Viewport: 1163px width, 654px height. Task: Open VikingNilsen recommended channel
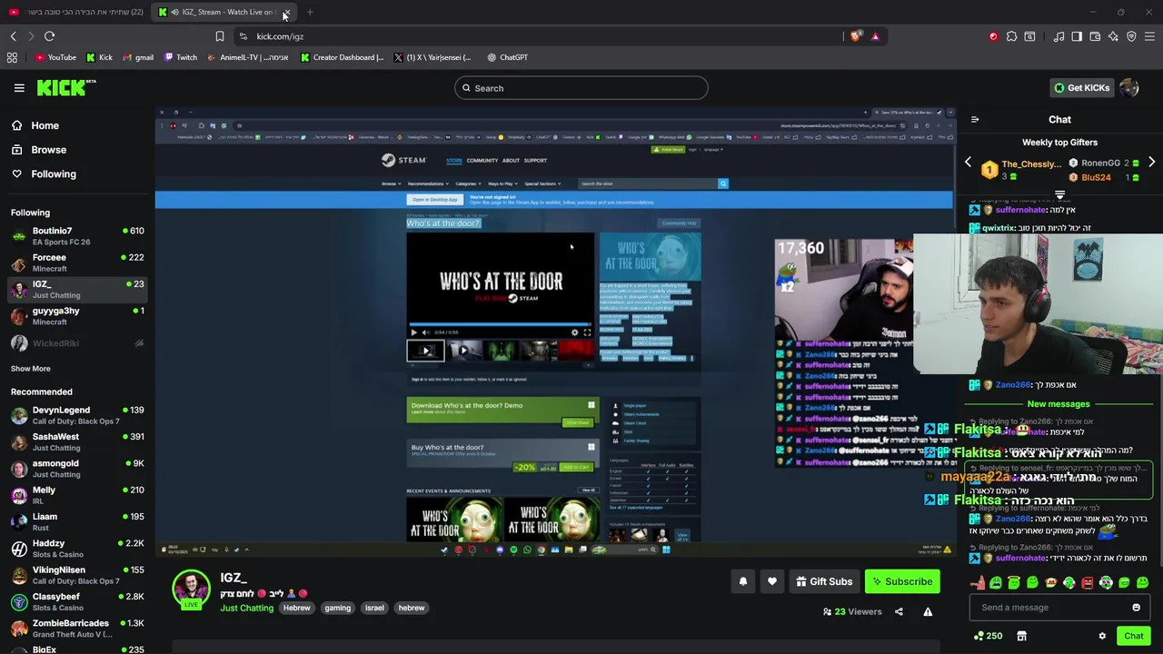(x=77, y=575)
